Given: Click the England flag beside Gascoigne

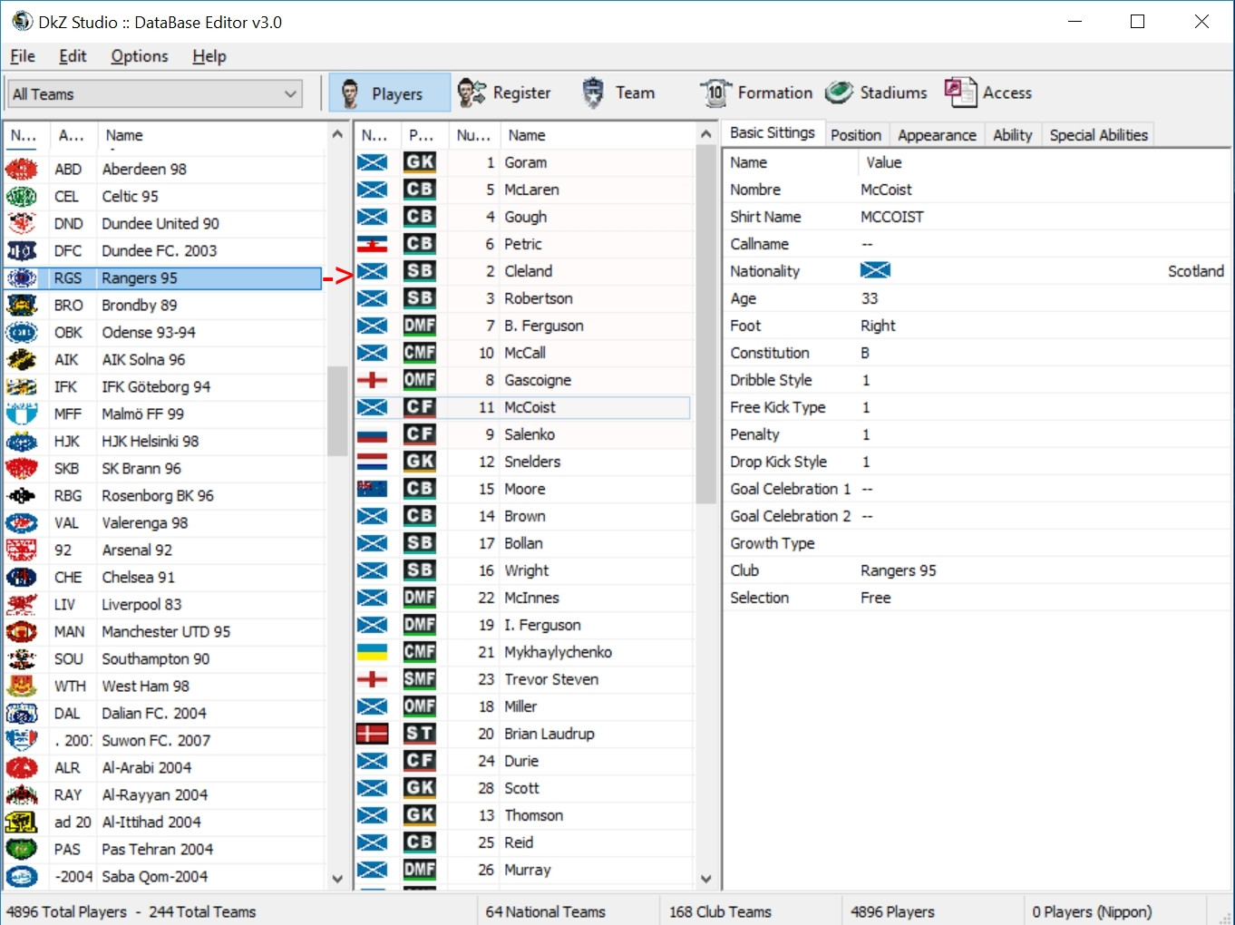Looking at the screenshot, I should 372,380.
